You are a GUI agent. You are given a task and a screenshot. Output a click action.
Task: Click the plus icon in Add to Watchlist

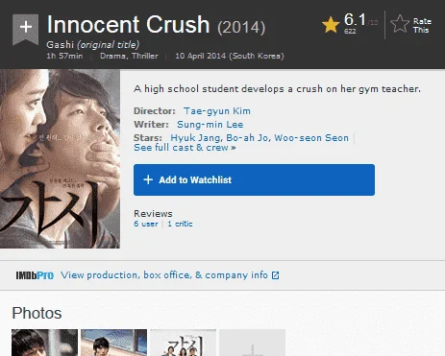coord(148,179)
